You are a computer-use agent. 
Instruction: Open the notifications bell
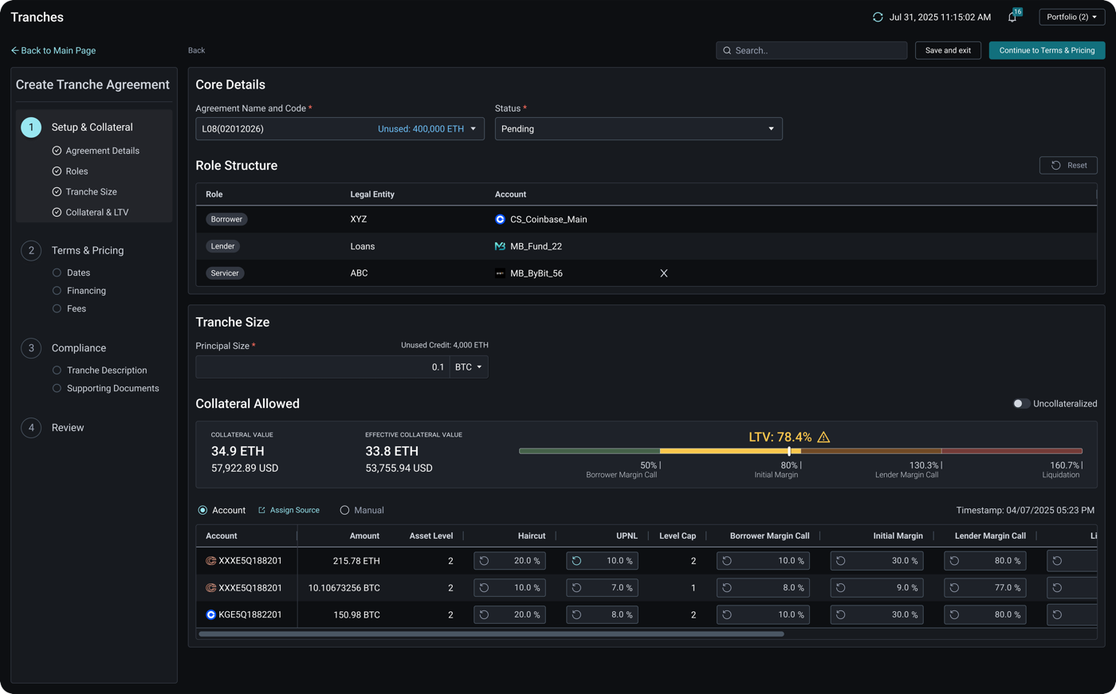1012,17
